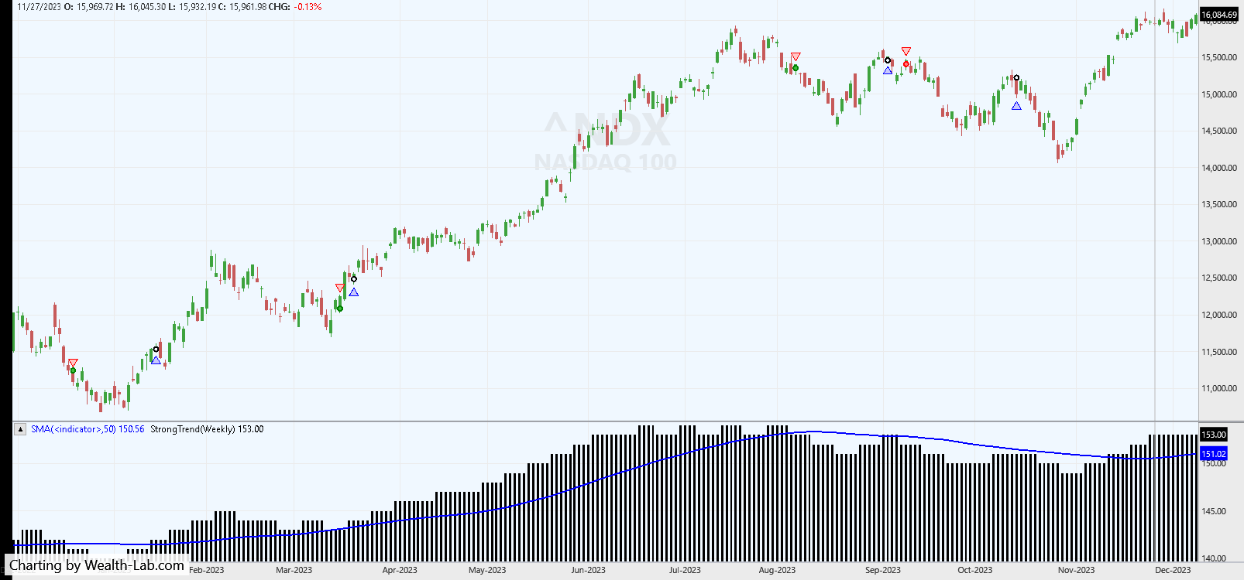
Task: Click the 11/27/2023 date in the header
Action: 39,7
